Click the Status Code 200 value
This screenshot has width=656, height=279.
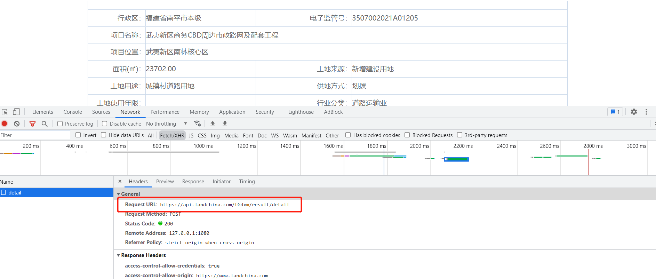pyautogui.click(x=169, y=224)
